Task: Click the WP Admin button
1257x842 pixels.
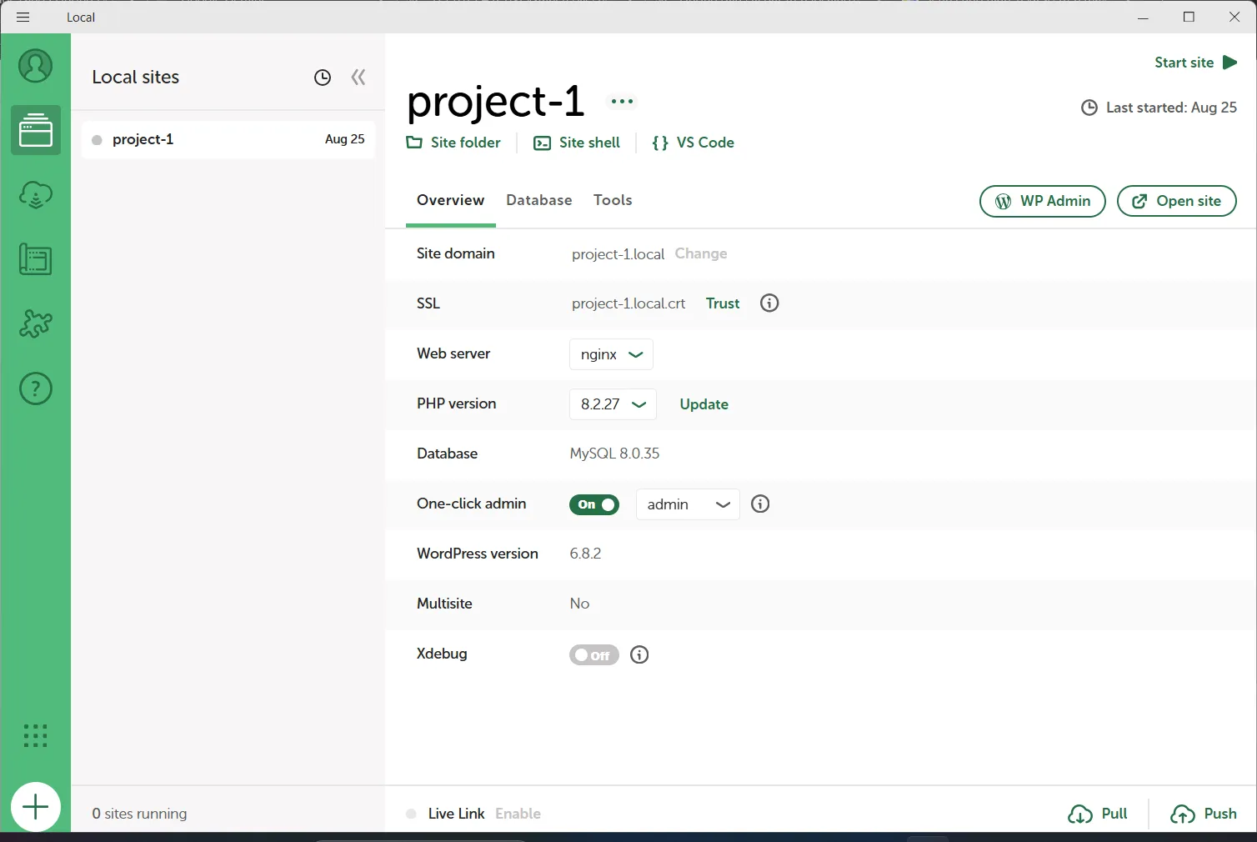Action: click(1042, 201)
